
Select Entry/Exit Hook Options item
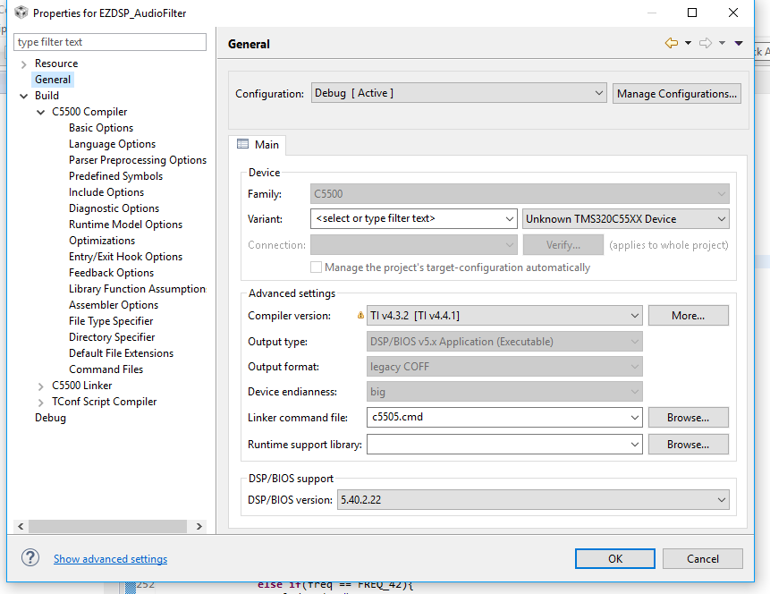point(125,257)
